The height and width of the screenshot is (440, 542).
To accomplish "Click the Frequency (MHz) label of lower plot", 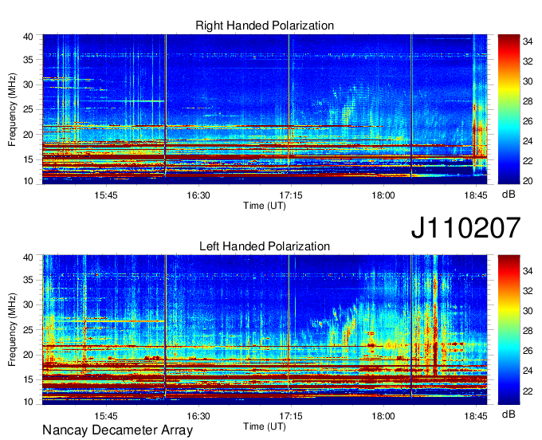I will pyautogui.click(x=12, y=330).
